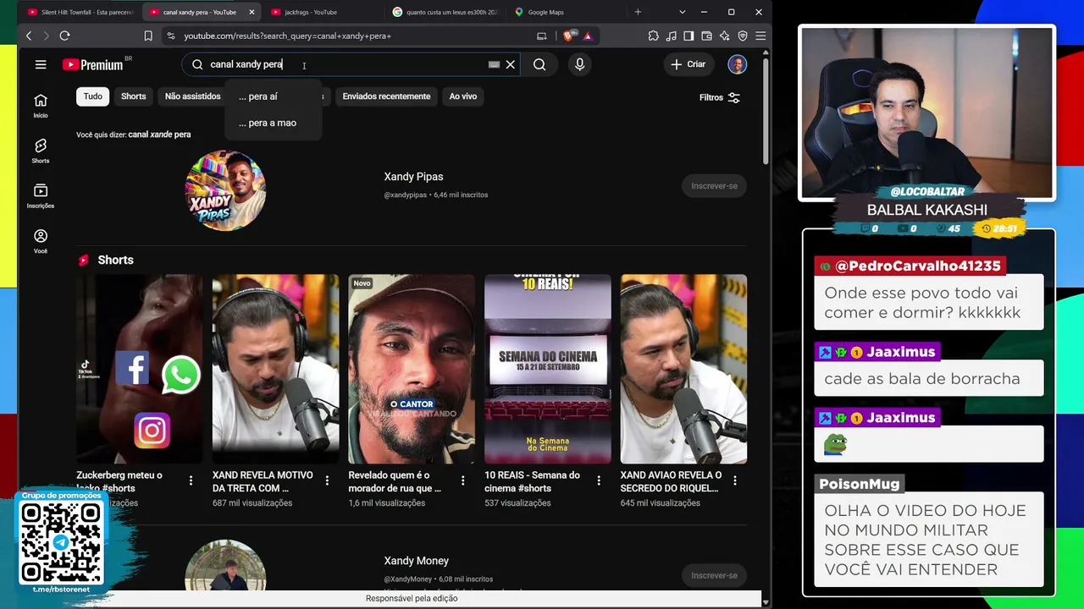This screenshot has height=609, width=1084.
Task: Switch to the Silent Hill: Townfall tab
Action: [x=80, y=12]
